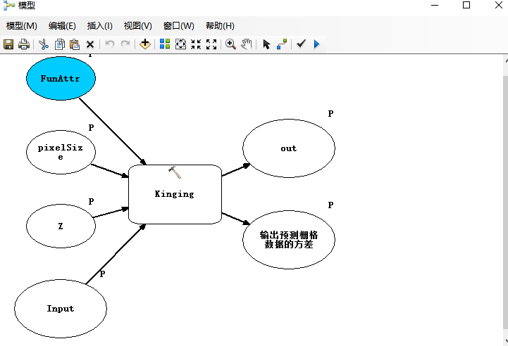Open the 编辑(E) menu
Viewport: 508px width, 346px height.
click(62, 26)
